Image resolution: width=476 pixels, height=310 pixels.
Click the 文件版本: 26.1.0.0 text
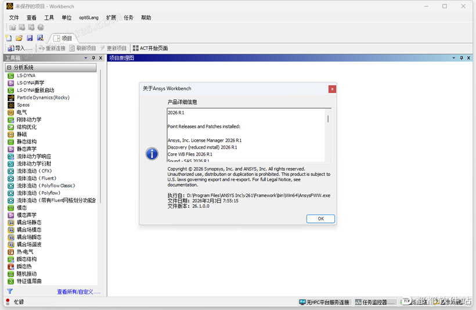tap(189, 206)
